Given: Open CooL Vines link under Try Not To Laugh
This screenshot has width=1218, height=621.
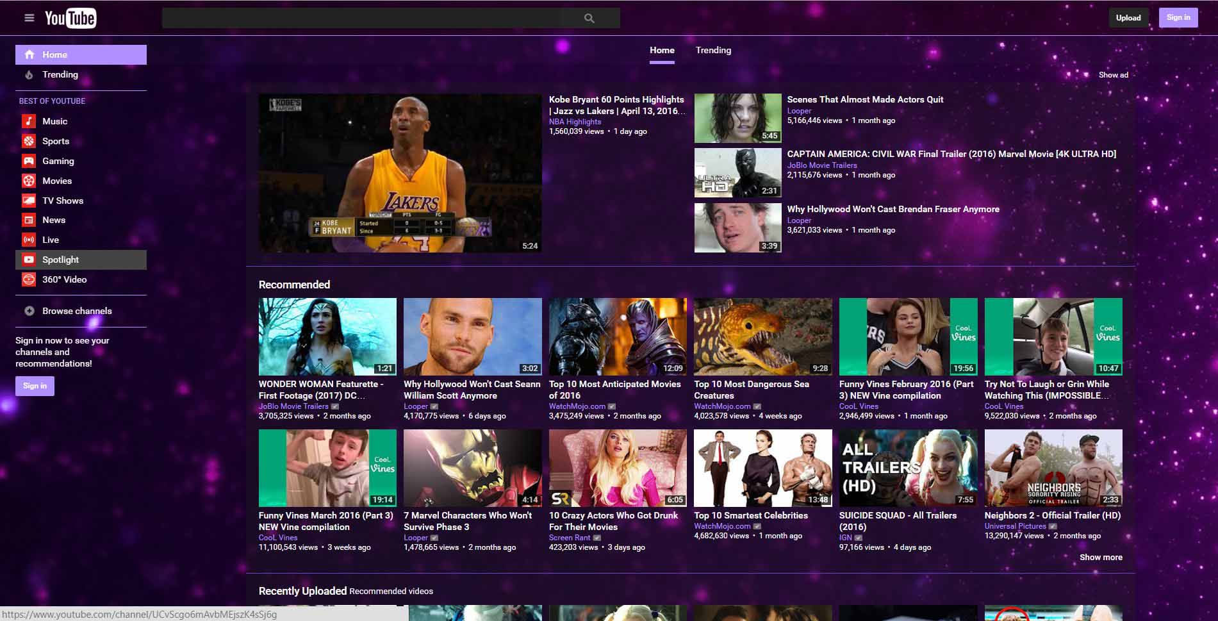Looking at the screenshot, I should [x=1004, y=406].
